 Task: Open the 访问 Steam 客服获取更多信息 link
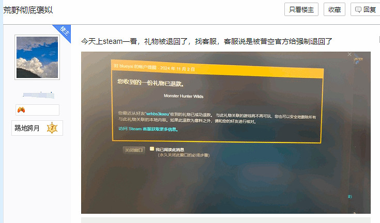click(147, 129)
